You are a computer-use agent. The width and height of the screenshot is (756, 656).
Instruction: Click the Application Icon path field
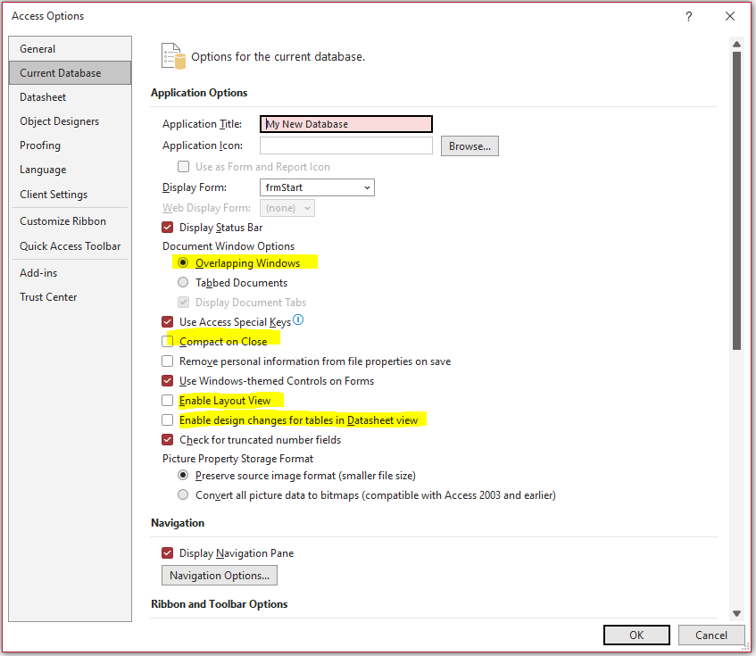click(346, 145)
